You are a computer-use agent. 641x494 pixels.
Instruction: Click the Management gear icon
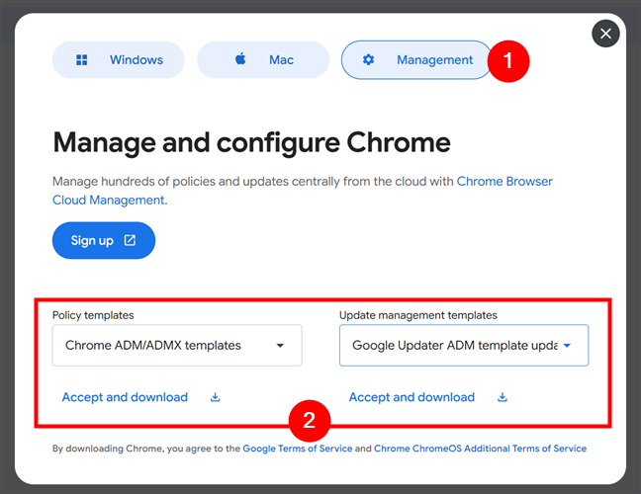click(x=368, y=60)
